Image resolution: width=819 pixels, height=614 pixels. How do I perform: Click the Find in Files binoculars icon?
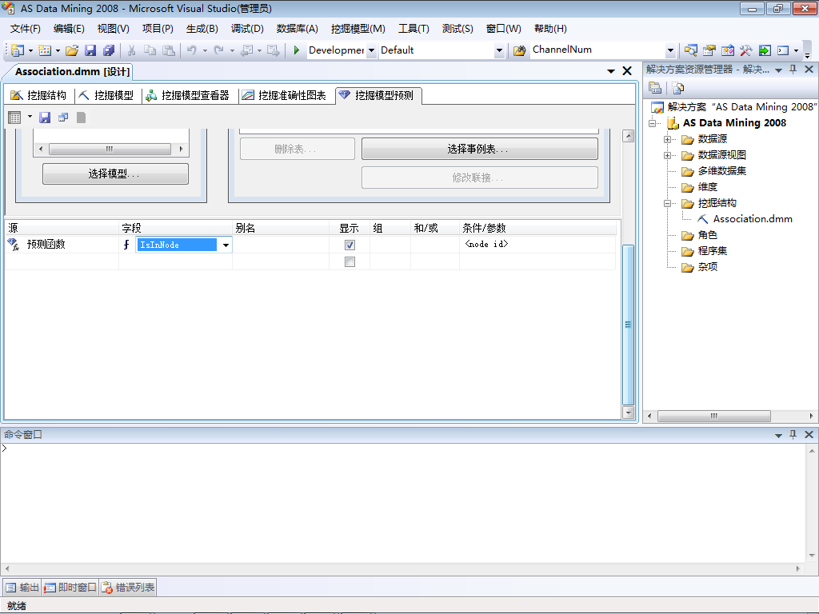pyautogui.click(x=519, y=50)
